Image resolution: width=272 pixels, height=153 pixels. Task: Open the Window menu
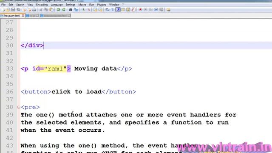pos(114,5)
